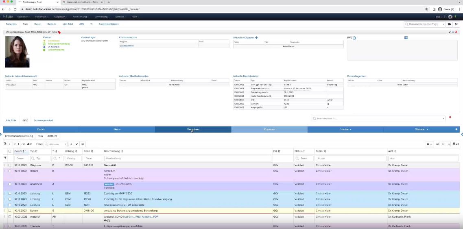Click the wrench icon in patient header
Image resolution: width=463 pixels, height=229 pixels.
[450, 32]
